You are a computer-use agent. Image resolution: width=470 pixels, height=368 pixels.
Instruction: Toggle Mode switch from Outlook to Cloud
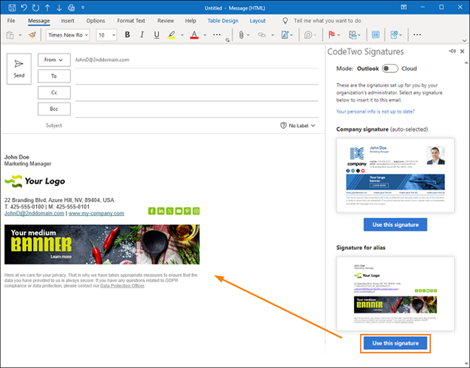tap(389, 68)
